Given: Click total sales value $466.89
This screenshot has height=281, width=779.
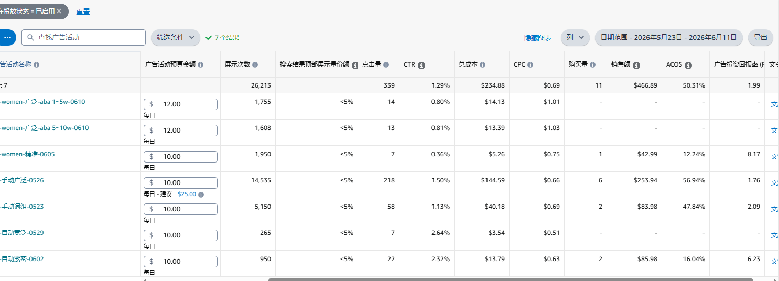Looking at the screenshot, I should (645, 85).
